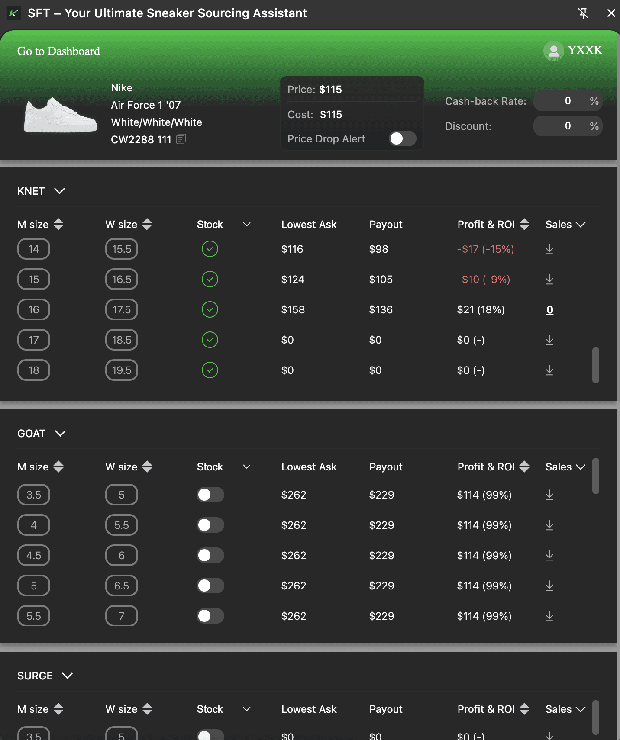Image resolution: width=620 pixels, height=740 pixels.
Task: Toggle stock for GOAT M size 5.5
Action: click(x=210, y=616)
